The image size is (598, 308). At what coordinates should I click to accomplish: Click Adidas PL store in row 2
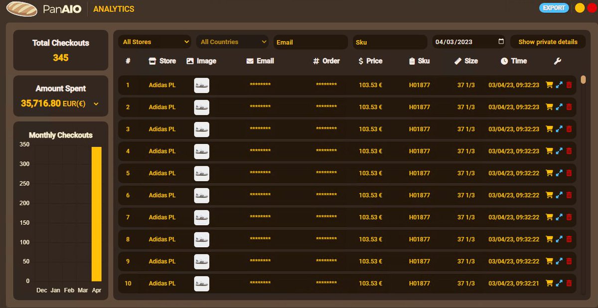(162, 107)
